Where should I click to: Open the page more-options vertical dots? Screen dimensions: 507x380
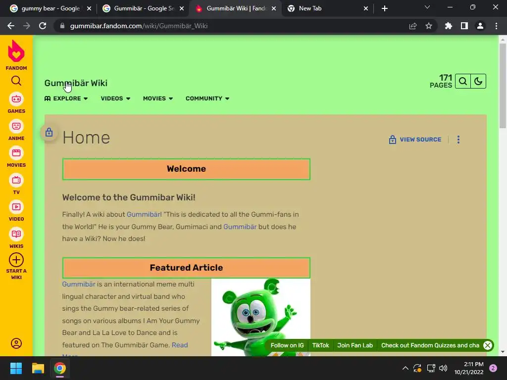pos(458,140)
